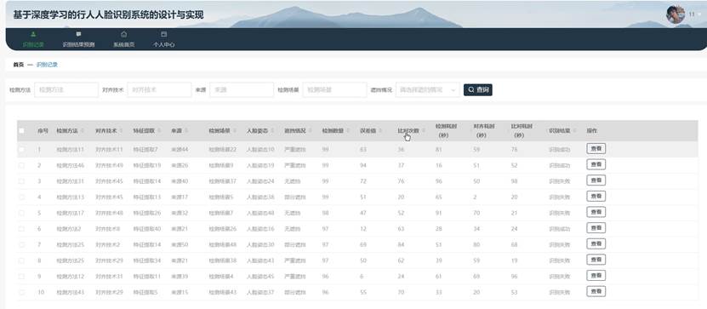Image resolution: width=707 pixels, height=309 pixels.
Task: Select the cell 来源50 in row 7
Action: tap(180, 244)
